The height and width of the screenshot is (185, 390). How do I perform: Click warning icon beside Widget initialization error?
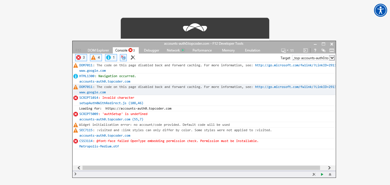76,125
